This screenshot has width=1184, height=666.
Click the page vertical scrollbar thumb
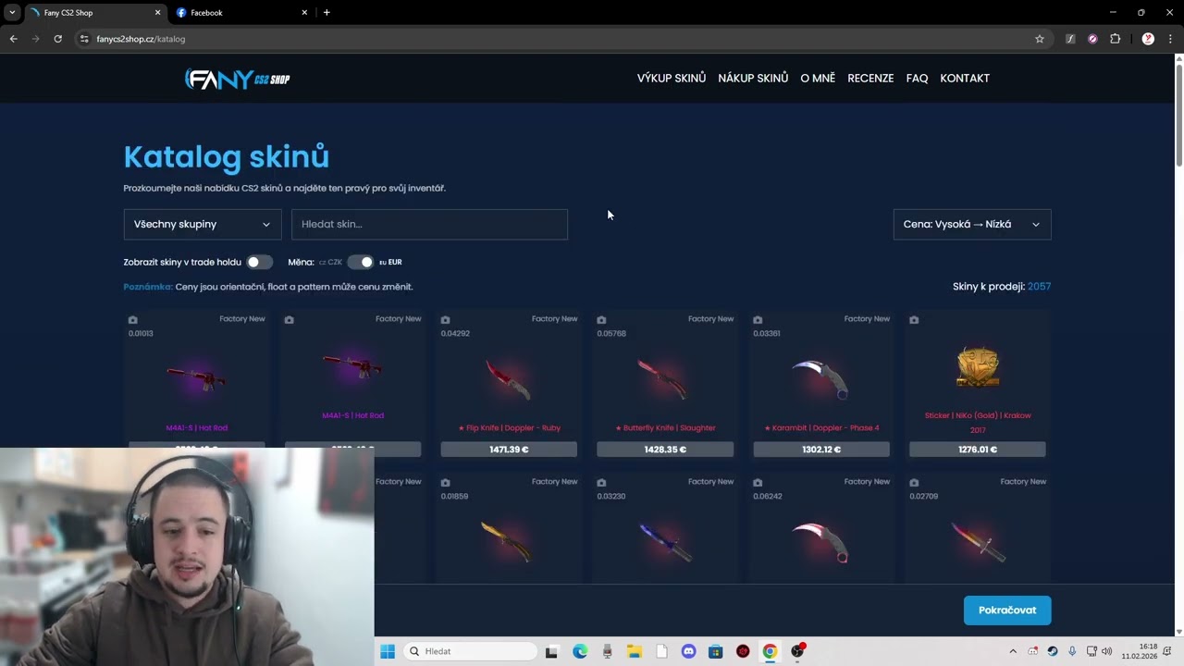point(1178,115)
